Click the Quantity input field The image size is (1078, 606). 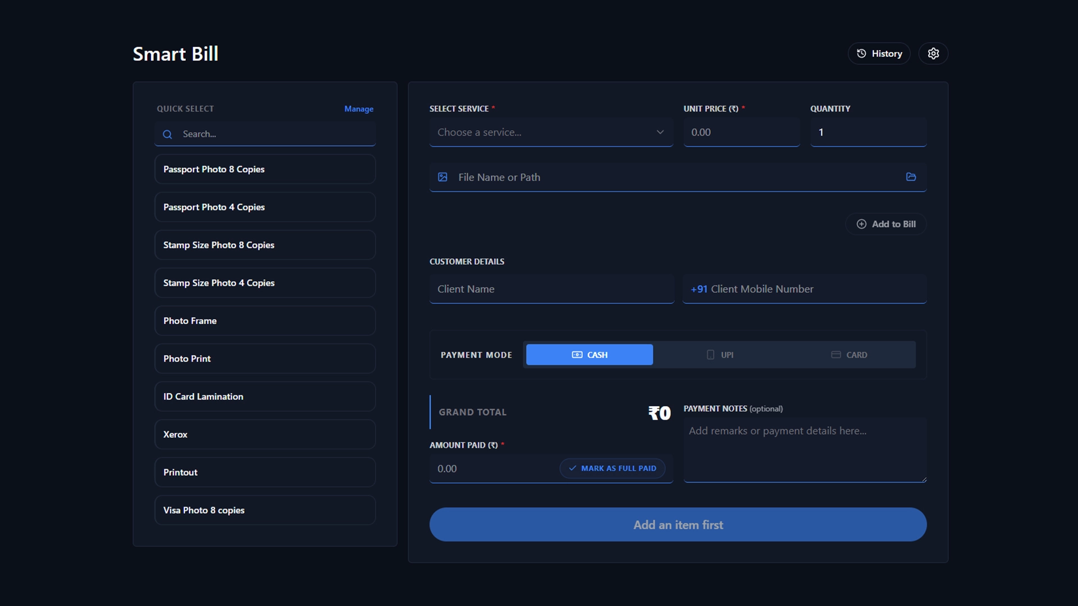[867, 132]
